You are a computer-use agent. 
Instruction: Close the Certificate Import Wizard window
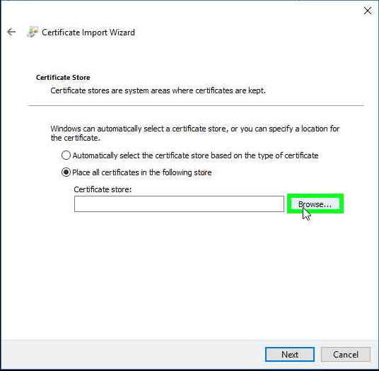tap(368, 11)
